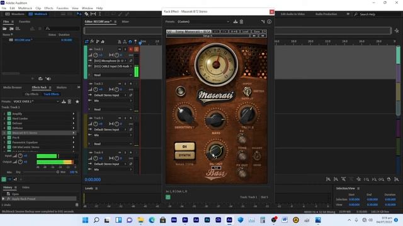Screen dimensions: 403x226
Task: Open the File menu
Action: [x=4, y=8]
